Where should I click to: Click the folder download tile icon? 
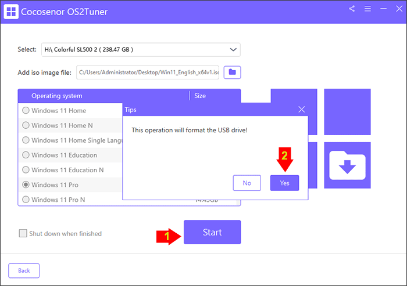(x=347, y=165)
